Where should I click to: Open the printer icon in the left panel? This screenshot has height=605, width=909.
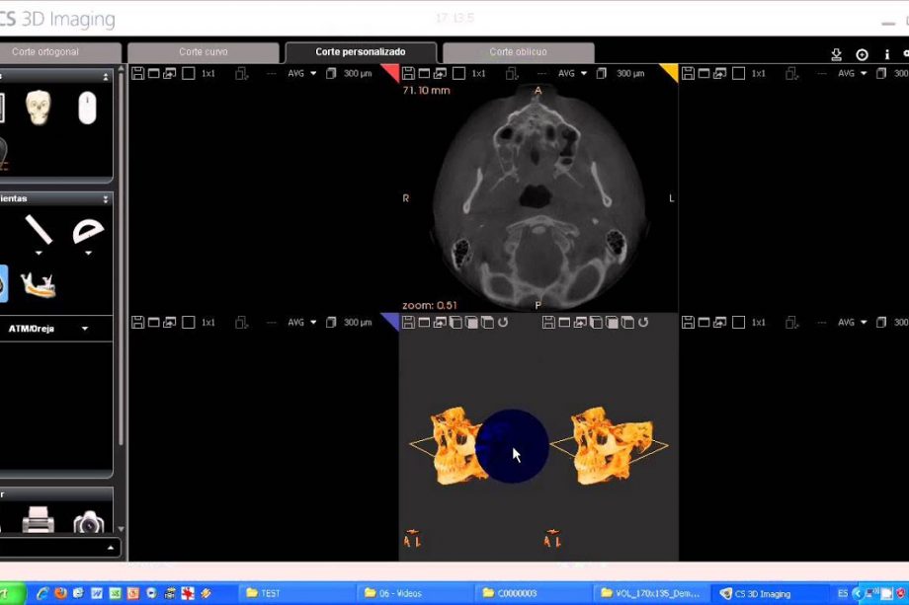click(x=39, y=519)
